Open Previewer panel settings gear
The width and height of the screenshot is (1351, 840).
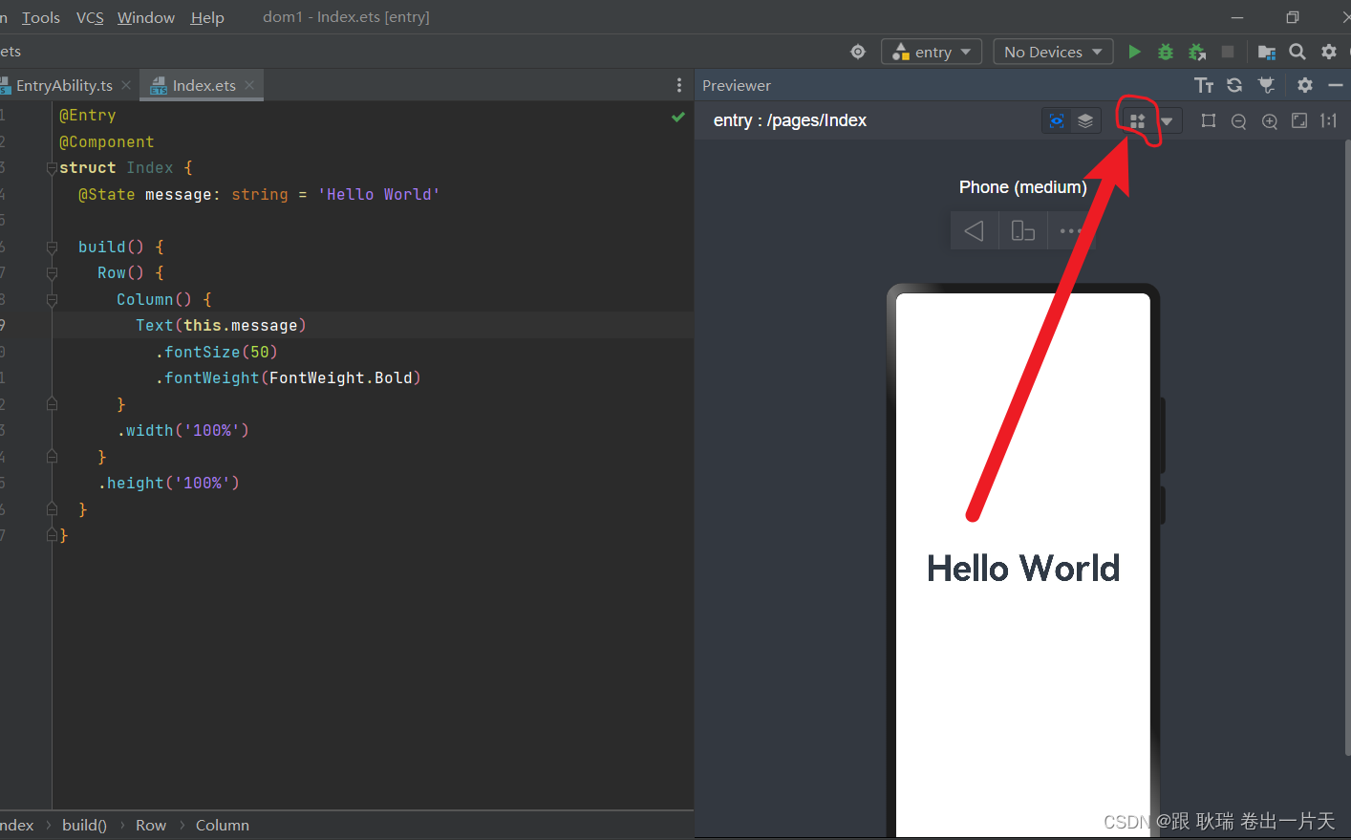[1305, 85]
